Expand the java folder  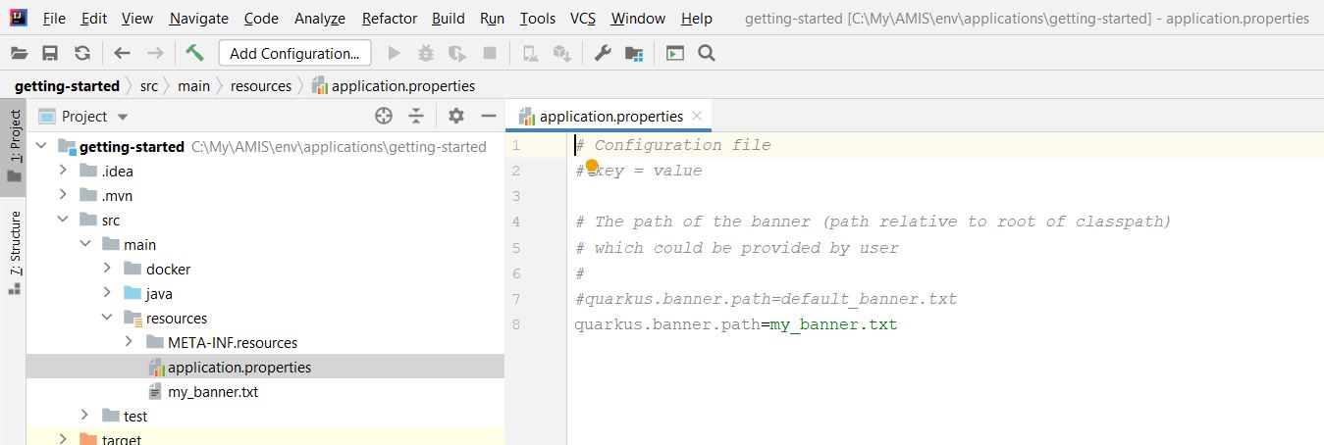[x=107, y=293]
